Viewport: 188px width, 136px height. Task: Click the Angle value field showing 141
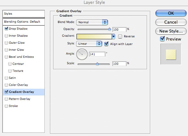97,54
